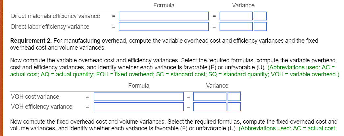Screen dimensions: 344x136
Task: Select the direct materials efficiency variance formula box
Action: coord(163,16)
